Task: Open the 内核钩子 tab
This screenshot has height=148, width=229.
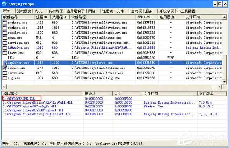Action: [56, 11]
